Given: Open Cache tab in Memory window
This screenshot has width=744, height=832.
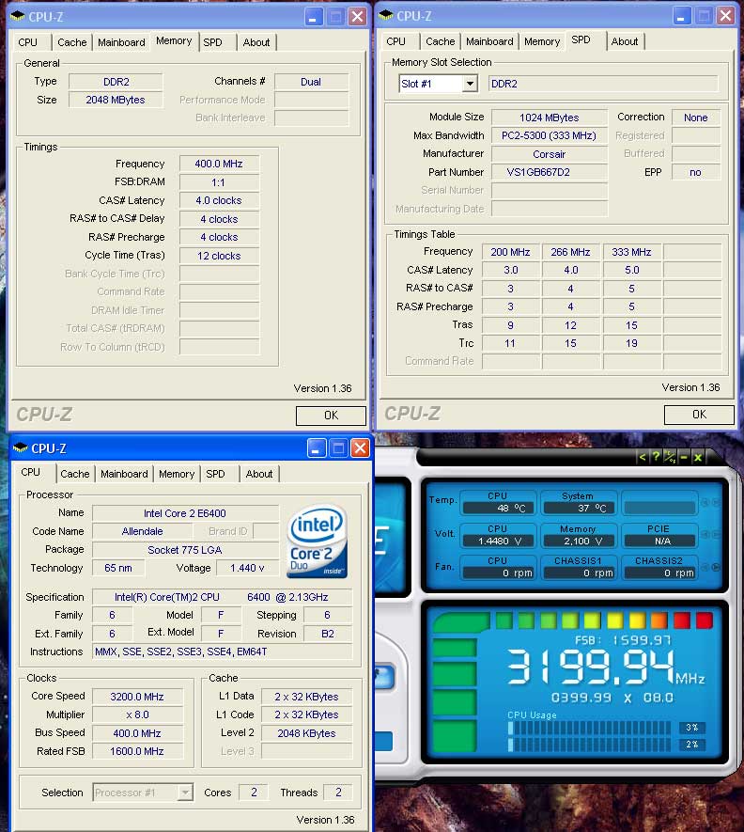Looking at the screenshot, I should tap(72, 42).
